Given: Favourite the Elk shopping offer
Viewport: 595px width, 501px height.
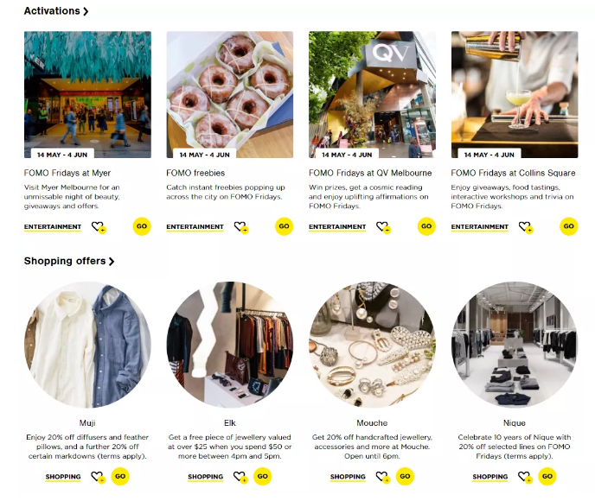Looking at the screenshot, I should coord(240,477).
